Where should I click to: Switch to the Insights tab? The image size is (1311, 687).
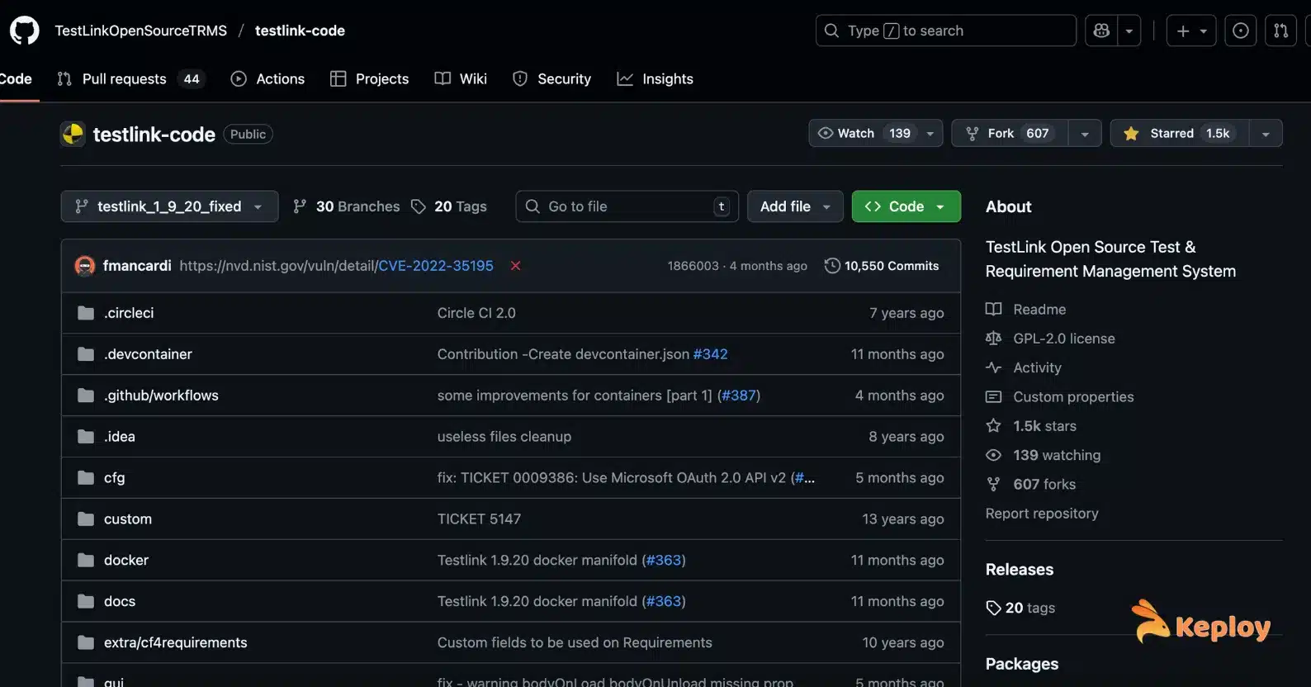655,79
